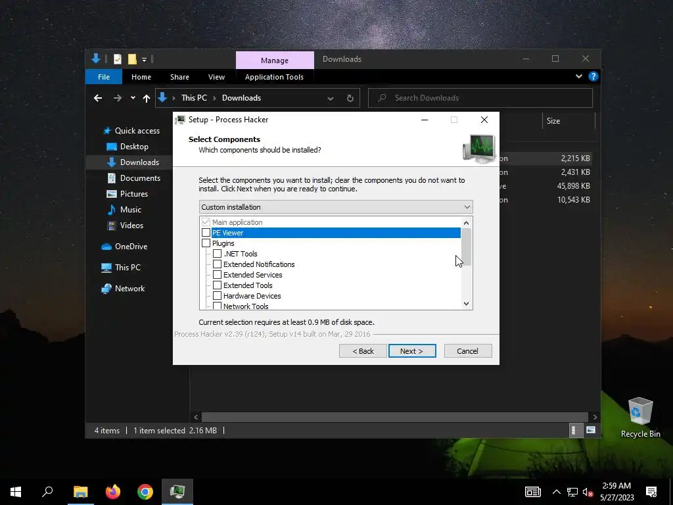Open Explorer help question-mark icon
This screenshot has width=673, height=505.
(x=593, y=76)
